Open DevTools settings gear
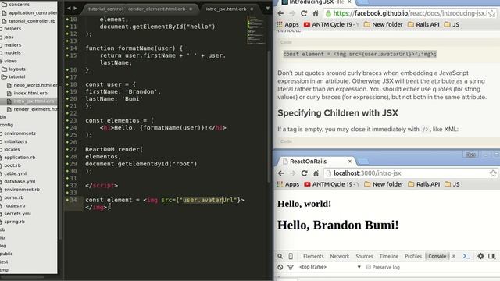 480,256
